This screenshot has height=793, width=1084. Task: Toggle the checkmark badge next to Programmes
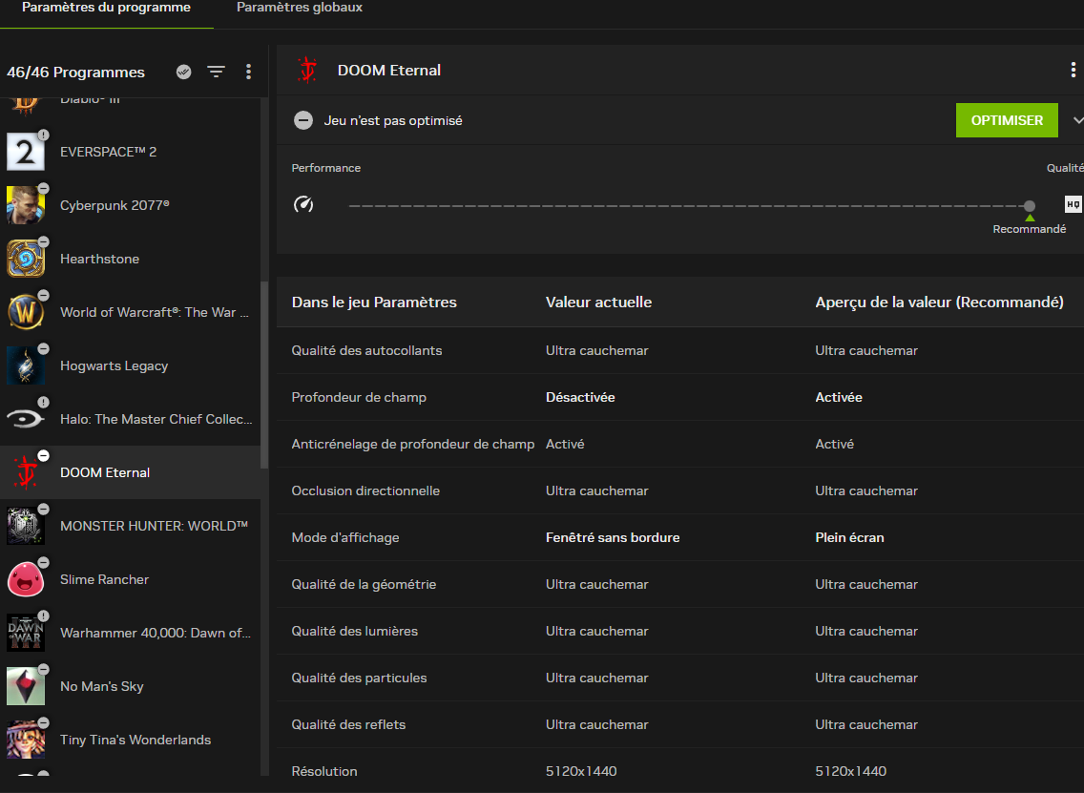(184, 72)
